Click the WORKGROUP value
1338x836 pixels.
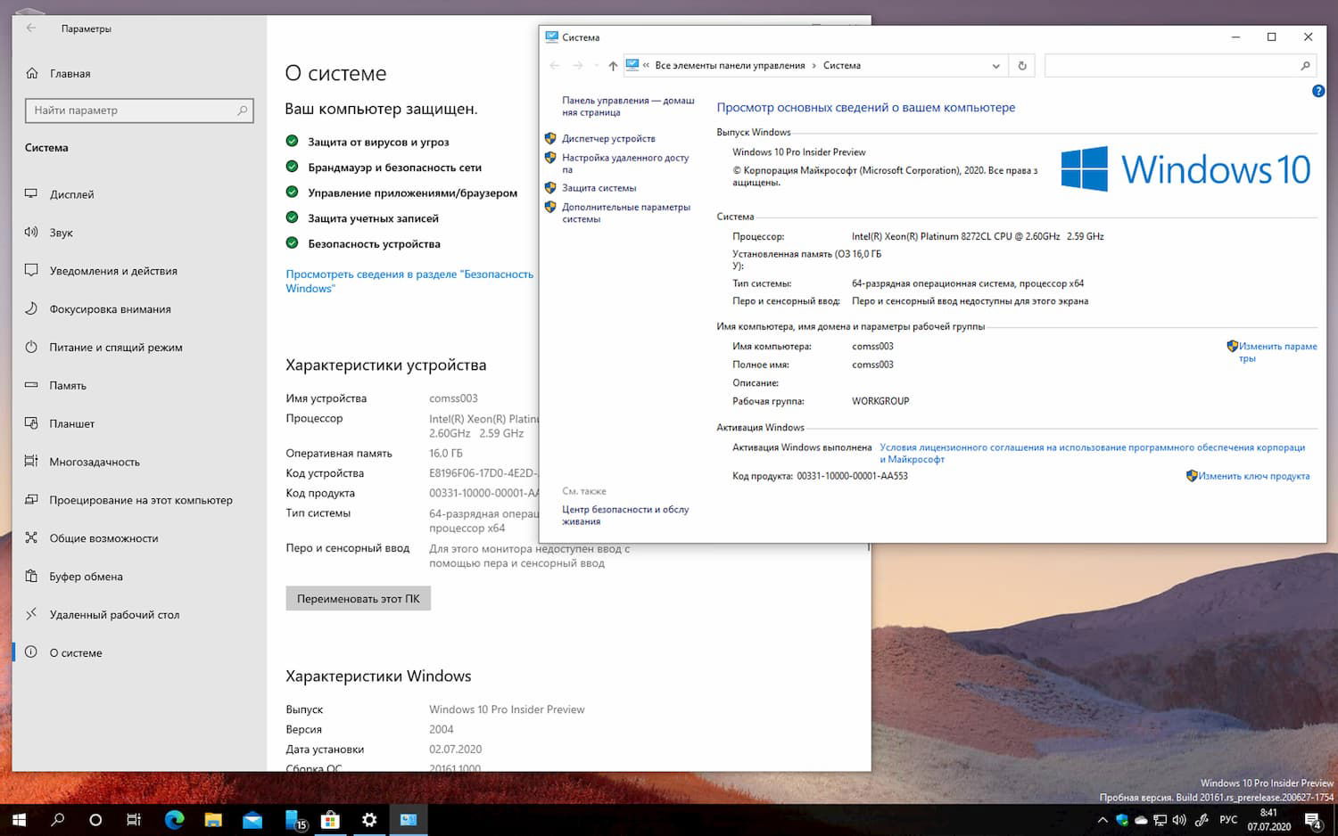click(x=880, y=401)
